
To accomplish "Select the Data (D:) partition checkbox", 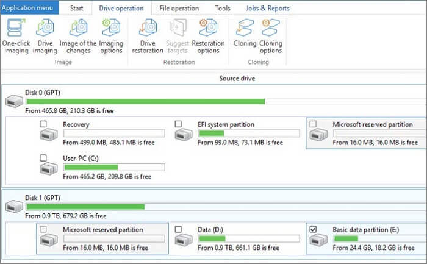I will 178,230.
